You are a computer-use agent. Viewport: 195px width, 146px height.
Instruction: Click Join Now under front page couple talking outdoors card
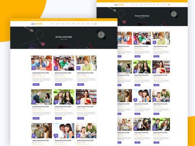[36, 118]
